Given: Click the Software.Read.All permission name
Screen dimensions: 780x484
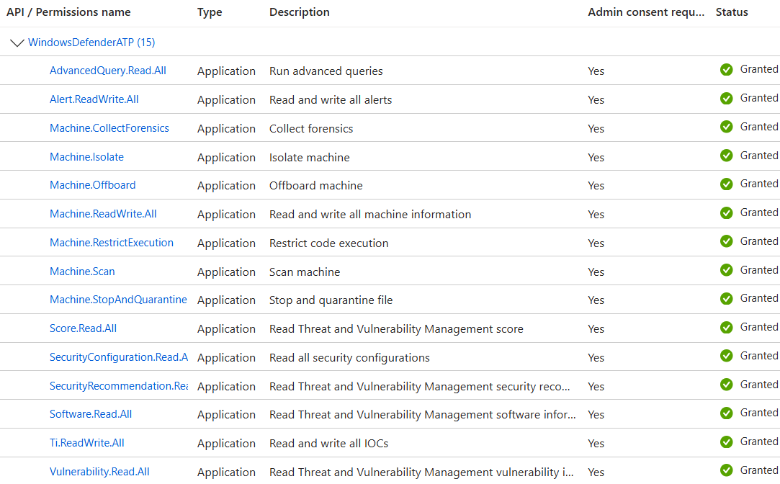Looking at the screenshot, I should [91, 414].
